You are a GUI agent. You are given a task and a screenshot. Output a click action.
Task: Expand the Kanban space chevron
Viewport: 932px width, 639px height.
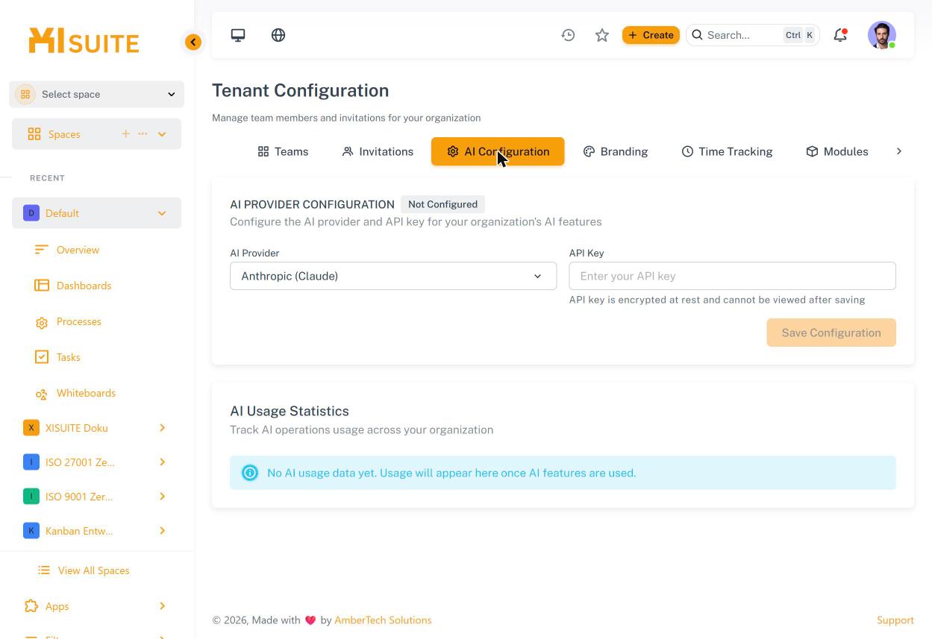coord(162,531)
